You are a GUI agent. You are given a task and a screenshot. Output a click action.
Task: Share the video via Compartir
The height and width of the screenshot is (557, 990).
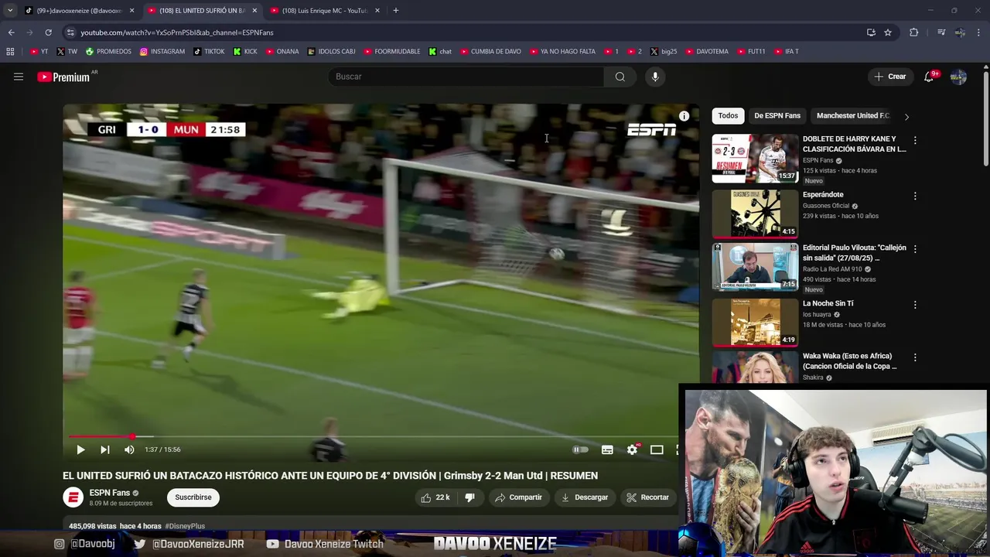click(518, 497)
